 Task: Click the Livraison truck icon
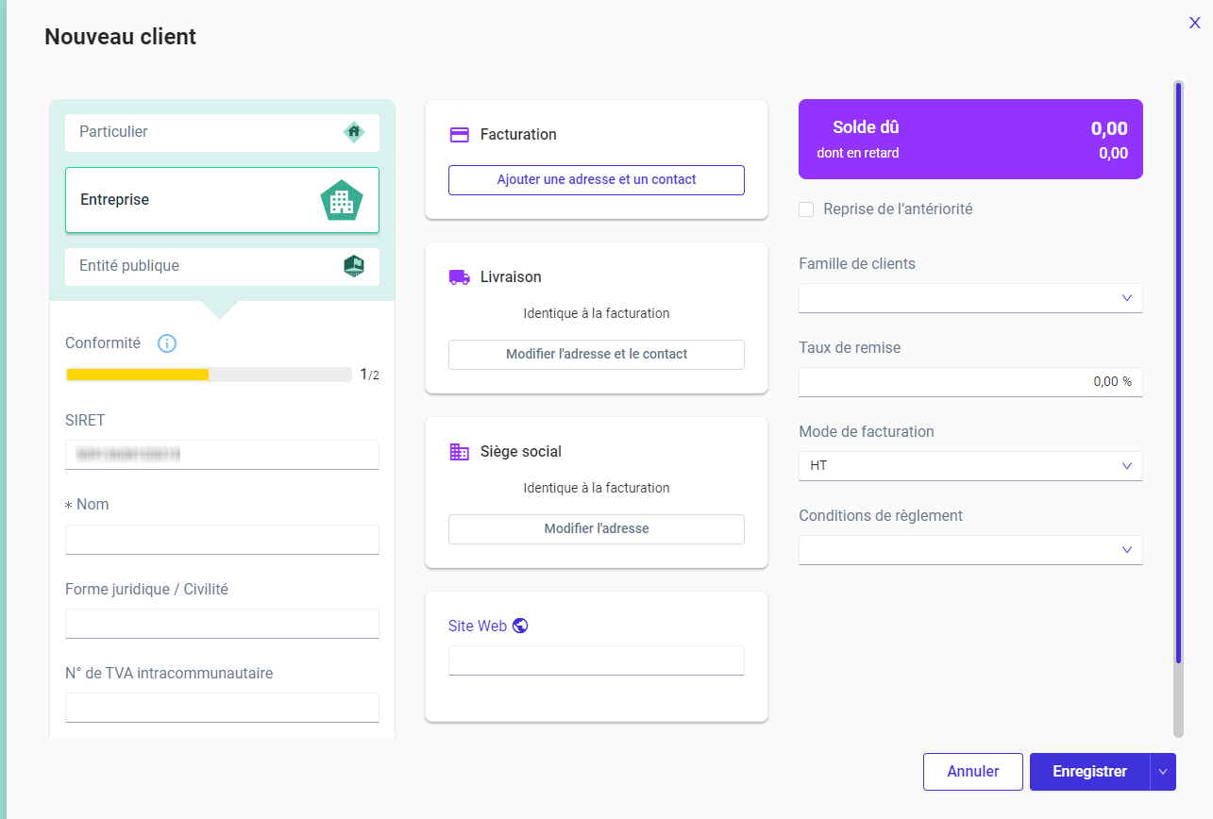460,277
